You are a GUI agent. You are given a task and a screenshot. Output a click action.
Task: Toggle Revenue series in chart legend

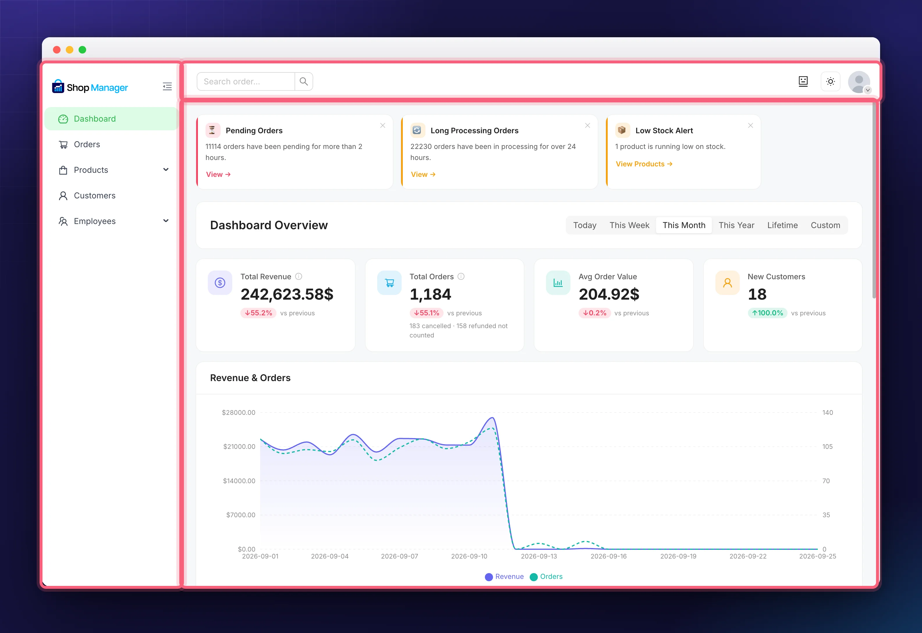504,577
